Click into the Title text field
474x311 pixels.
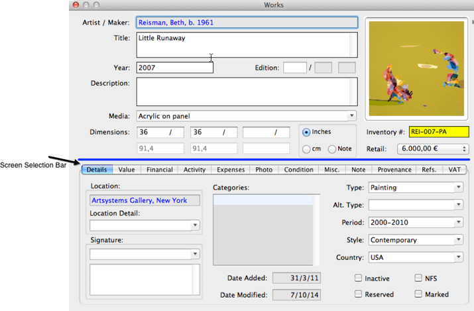(247, 44)
